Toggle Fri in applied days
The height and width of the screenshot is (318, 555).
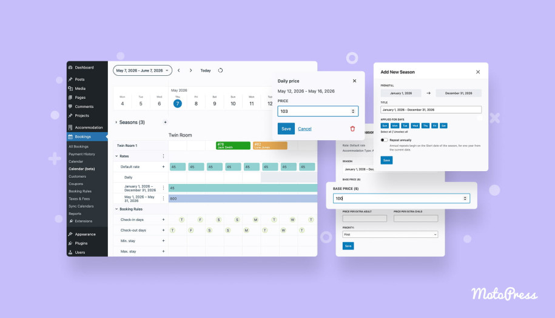(x=435, y=126)
